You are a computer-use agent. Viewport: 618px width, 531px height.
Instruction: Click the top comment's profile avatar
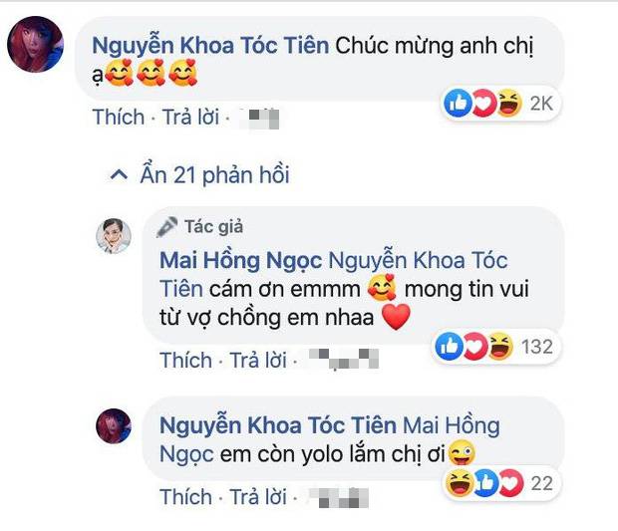click(x=36, y=46)
